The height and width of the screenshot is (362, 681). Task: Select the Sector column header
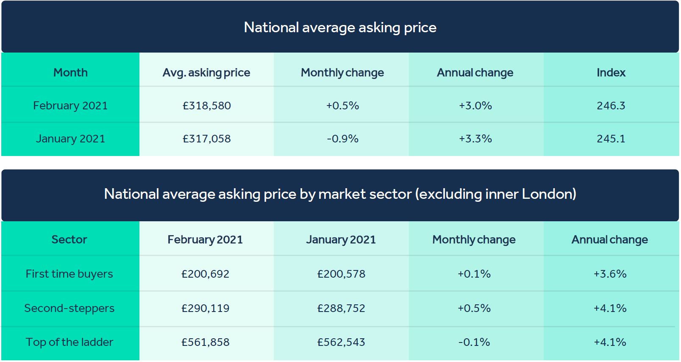(x=69, y=239)
